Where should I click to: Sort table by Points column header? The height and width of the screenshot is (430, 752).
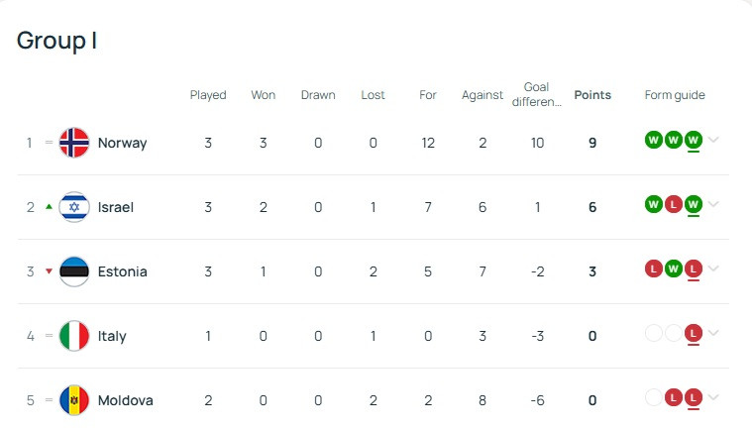pyautogui.click(x=592, y=95)
